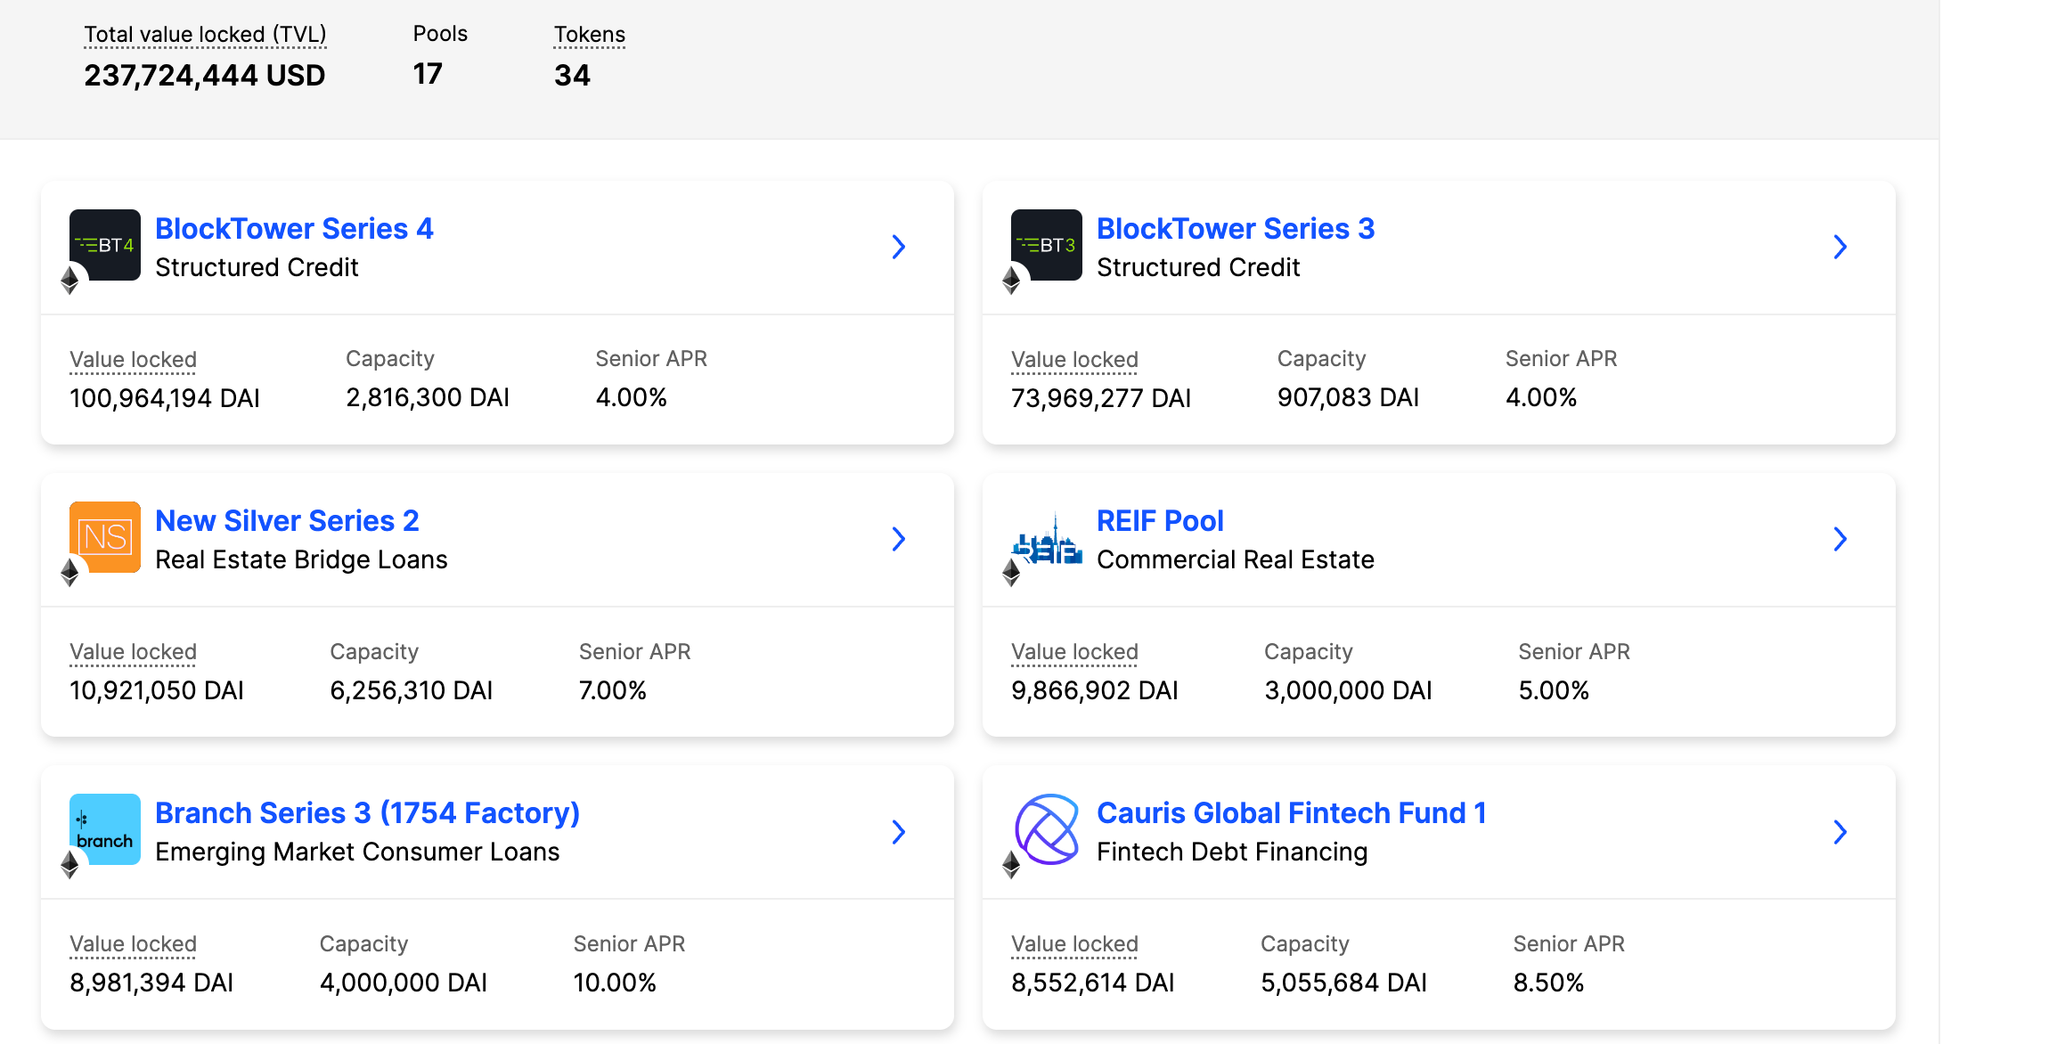
Task: Click the 5.00% Senior APR value
Action: tap(1554, 690)
